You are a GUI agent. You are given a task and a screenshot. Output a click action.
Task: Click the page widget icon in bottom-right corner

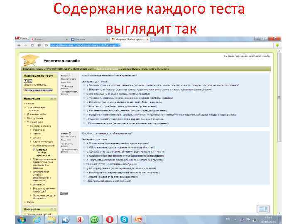(263, 209)
